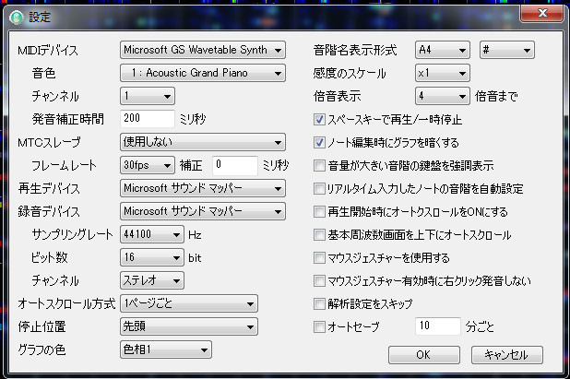Expand the フレームレート 30fps dropdown
Viewport: 570px width, 379px height.
(x=147, y=165)
